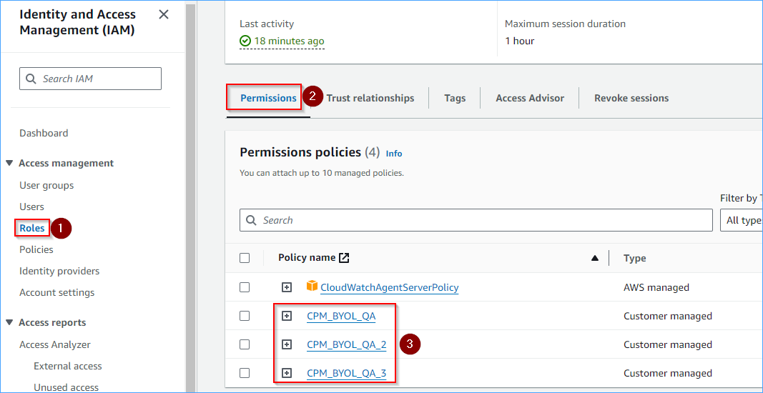Open Access Analyzer in the sidebar

[55, 345]
